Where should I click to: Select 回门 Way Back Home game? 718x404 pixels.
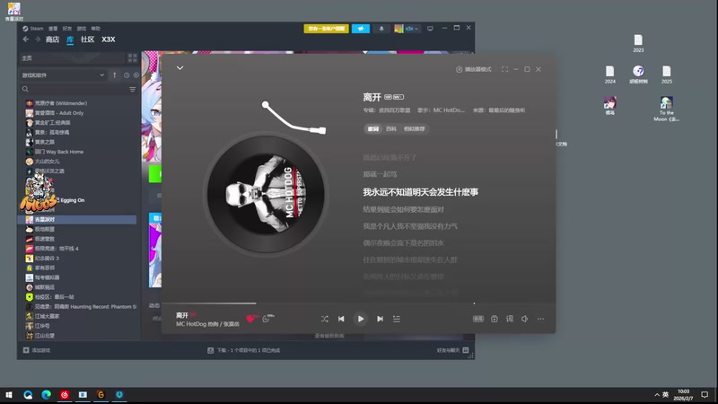click(x=59, y=152)
